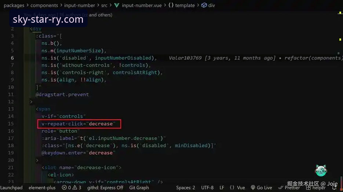The image size is (343, 192).
Task: Click @keydown.enter="decrease" line
Action: pyautogui.click(x=78, y=153)
